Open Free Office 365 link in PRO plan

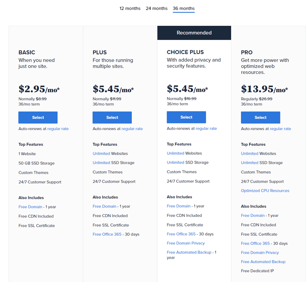pyautogui.click(x=255, y=243)
